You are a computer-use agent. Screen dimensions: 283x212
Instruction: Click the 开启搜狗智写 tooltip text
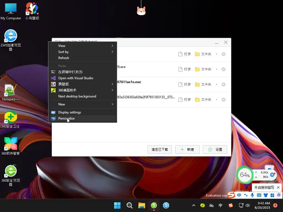(x=264, y=187)
